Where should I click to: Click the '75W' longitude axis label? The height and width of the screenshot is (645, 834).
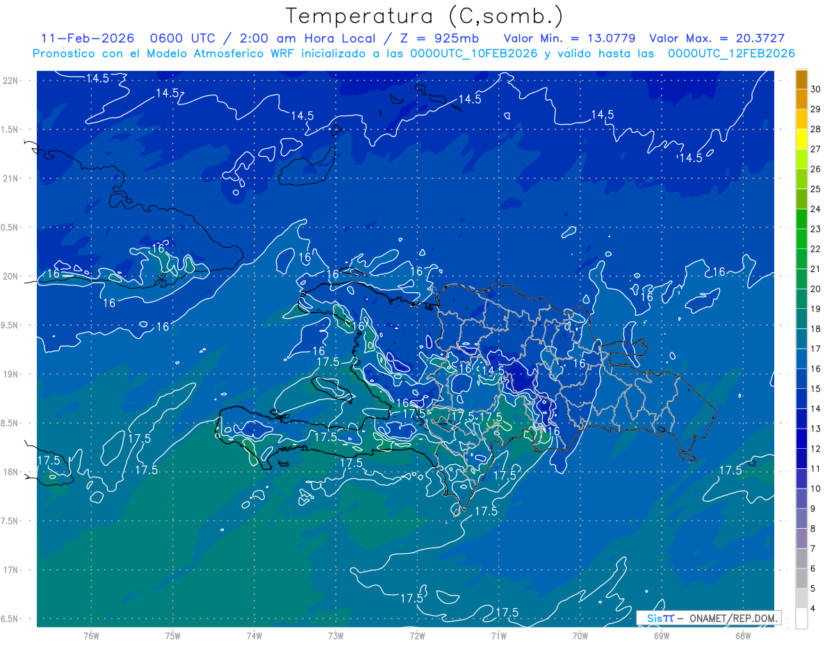[x=173, y=635]
